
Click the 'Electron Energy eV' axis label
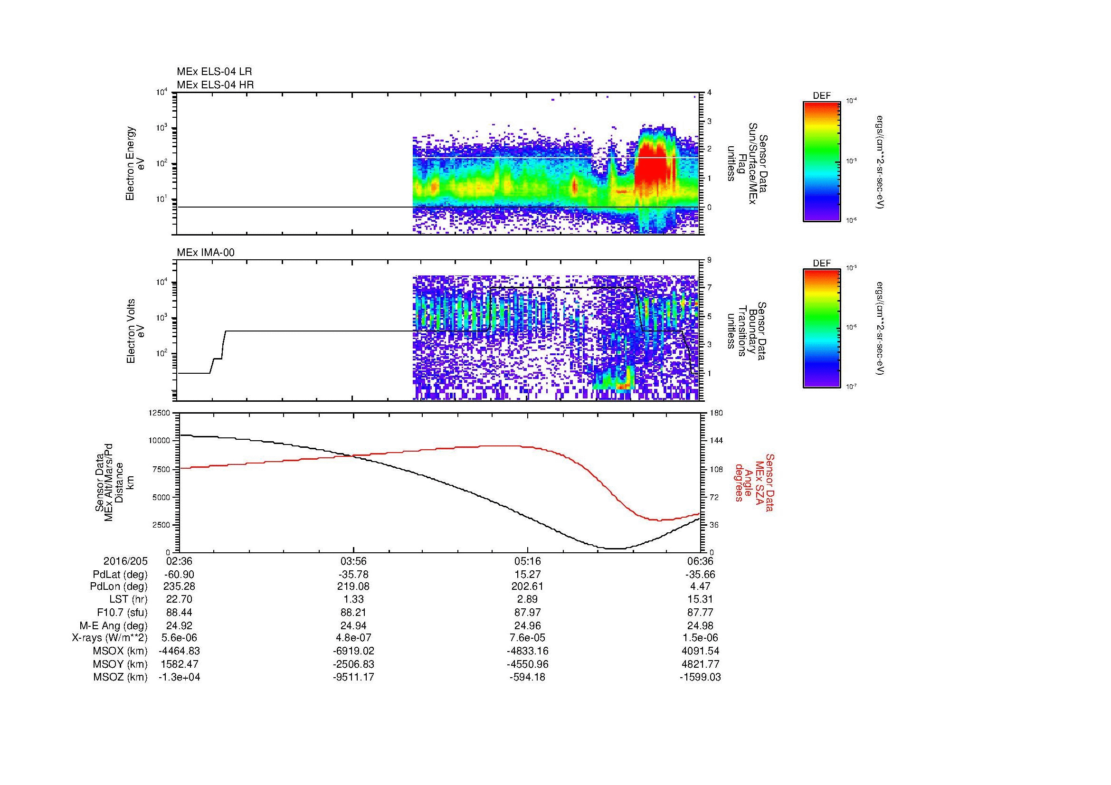click(x=134, y=163)
